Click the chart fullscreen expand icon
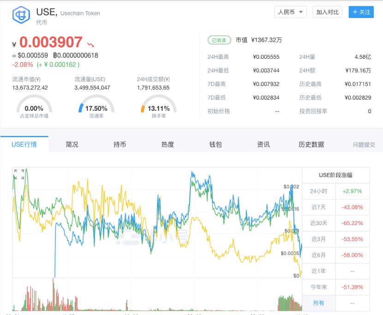Viewport: 383px width, 315px height. (19, 174)
